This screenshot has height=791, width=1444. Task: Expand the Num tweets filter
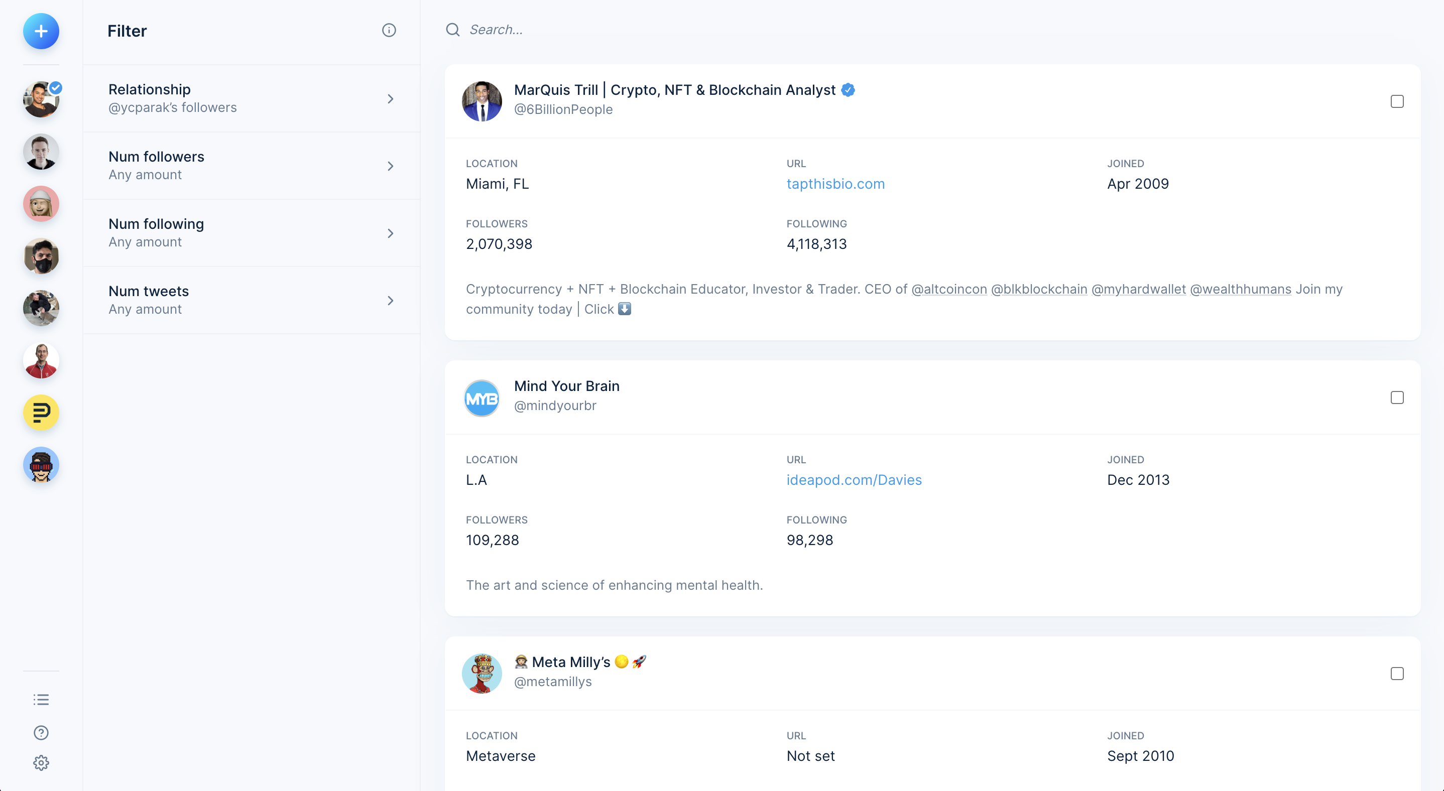(x=251, y=300)
